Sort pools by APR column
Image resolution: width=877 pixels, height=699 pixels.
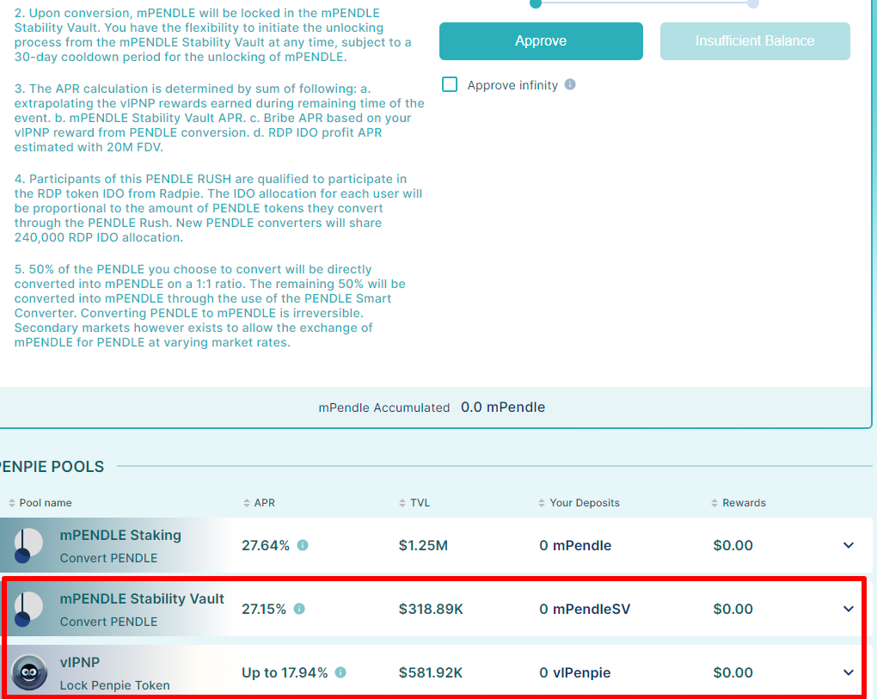tap(259, 503)
